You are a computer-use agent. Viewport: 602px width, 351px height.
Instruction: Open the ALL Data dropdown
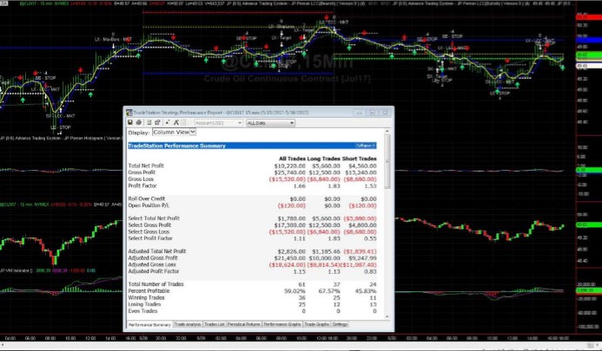click(270, 123)
